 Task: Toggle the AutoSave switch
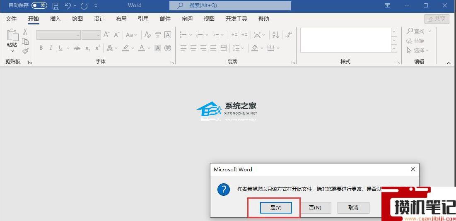(x=39, y=5)
